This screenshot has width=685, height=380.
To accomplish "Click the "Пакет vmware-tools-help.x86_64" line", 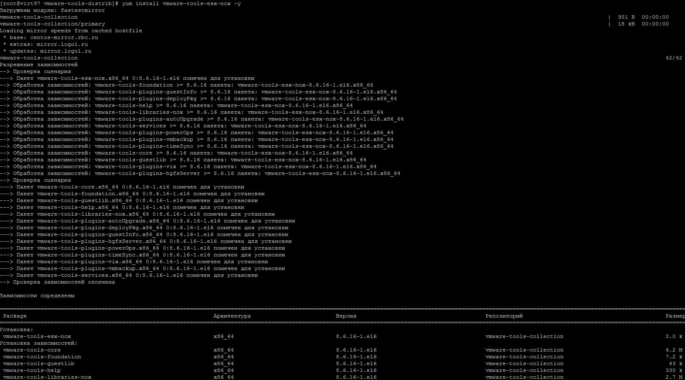I will [x=122, y=207].
